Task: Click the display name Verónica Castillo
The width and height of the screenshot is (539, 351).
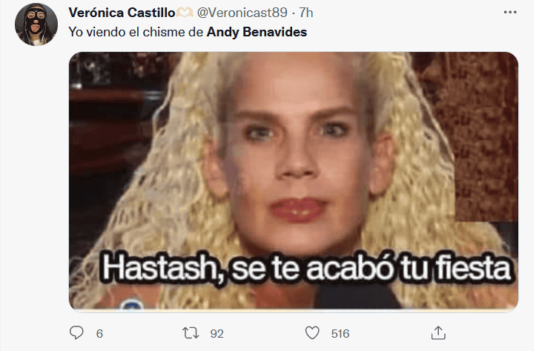Action: point(122,13)
